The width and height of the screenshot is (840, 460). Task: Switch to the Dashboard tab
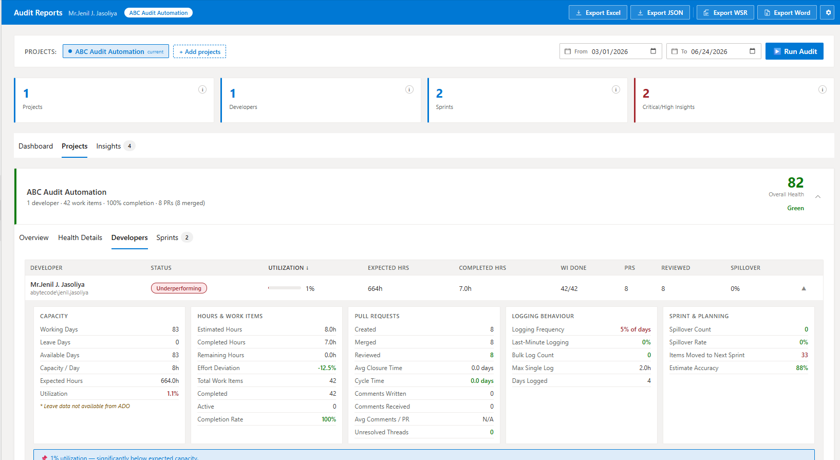(35, 146)
